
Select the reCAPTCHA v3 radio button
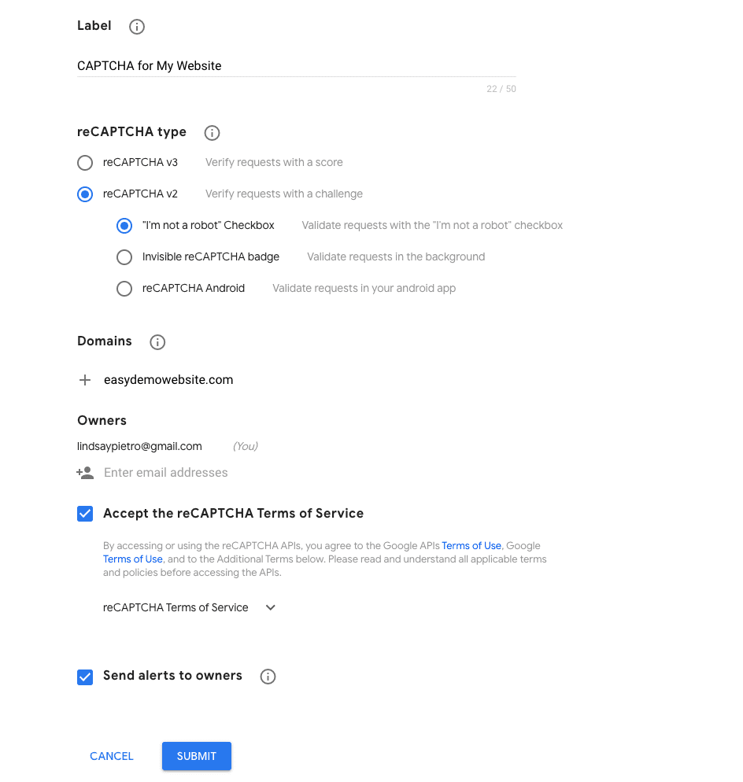pyautogui.click(x=85, y=163)
